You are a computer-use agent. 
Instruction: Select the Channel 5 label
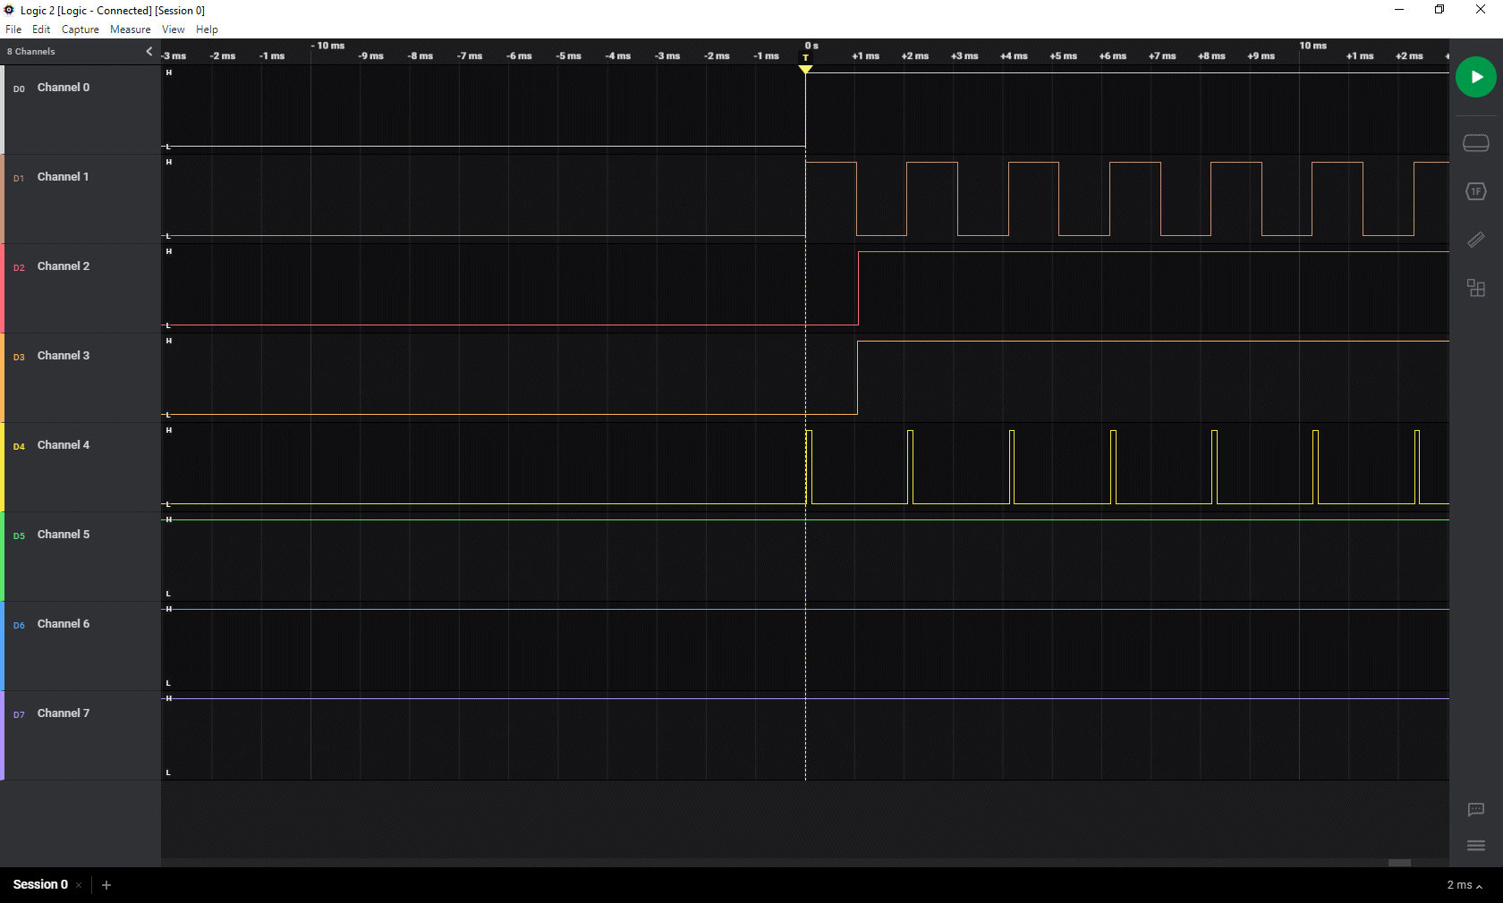(64, 535)
